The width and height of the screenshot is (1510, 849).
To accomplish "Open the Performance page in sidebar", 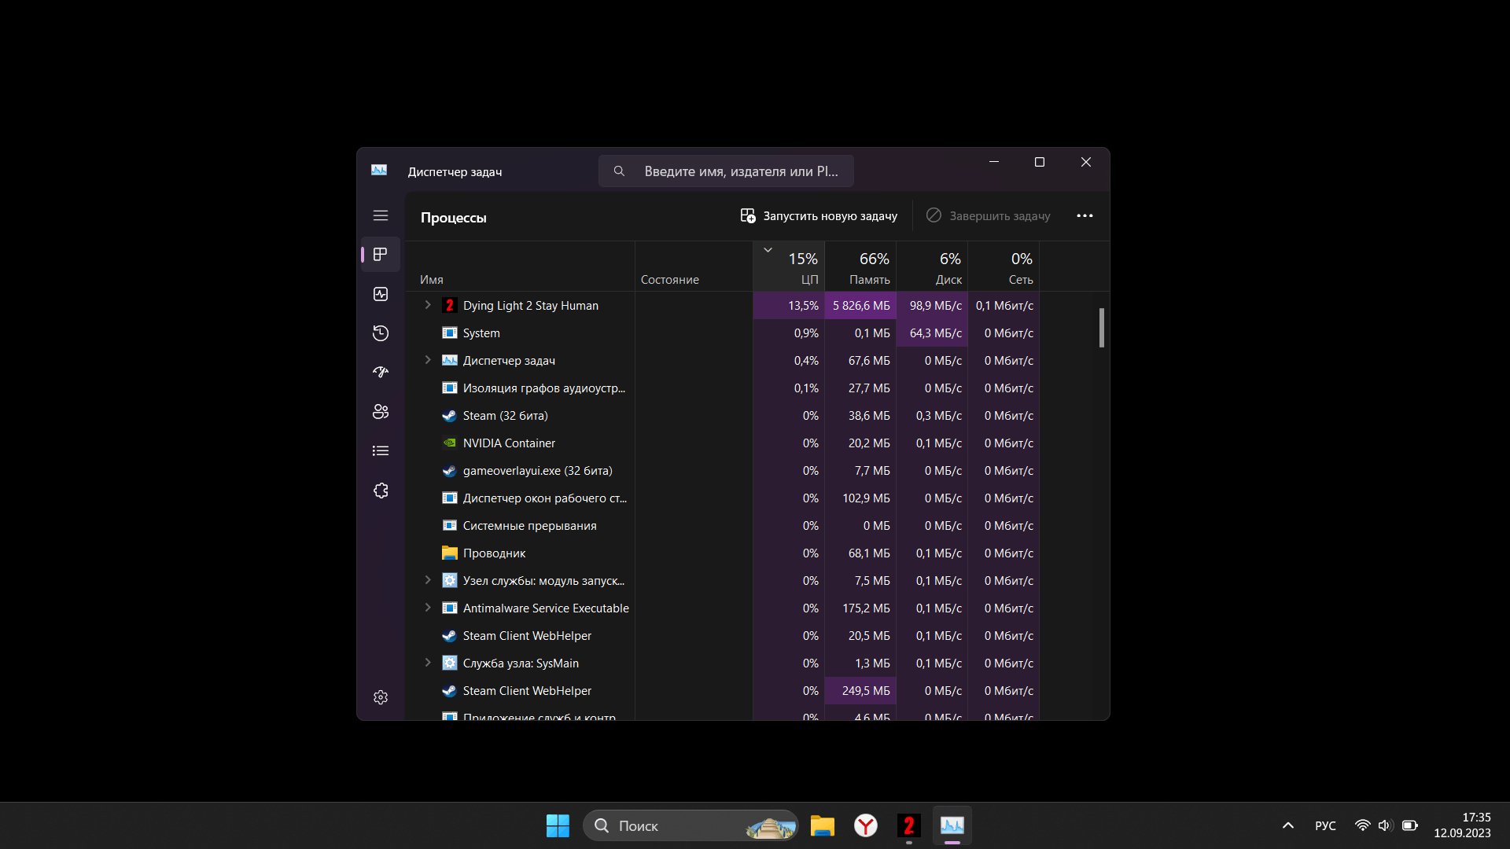I will 381,294.
